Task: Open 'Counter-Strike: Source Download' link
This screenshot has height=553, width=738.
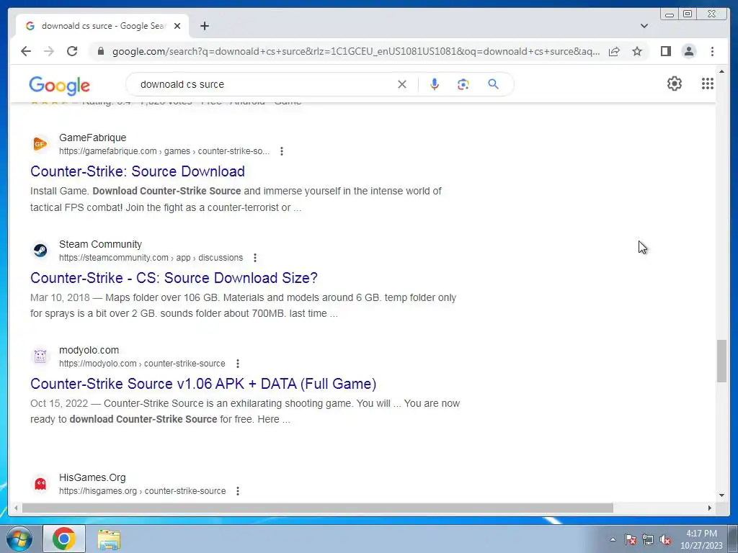Action: coord(138,171)
